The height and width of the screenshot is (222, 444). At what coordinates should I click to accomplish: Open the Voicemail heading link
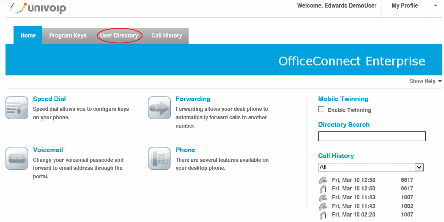point(48,150)
